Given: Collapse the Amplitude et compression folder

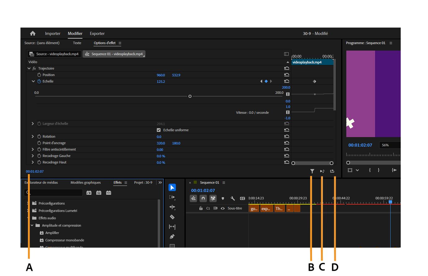Looking at the screenshot, I should click(32, 226).
